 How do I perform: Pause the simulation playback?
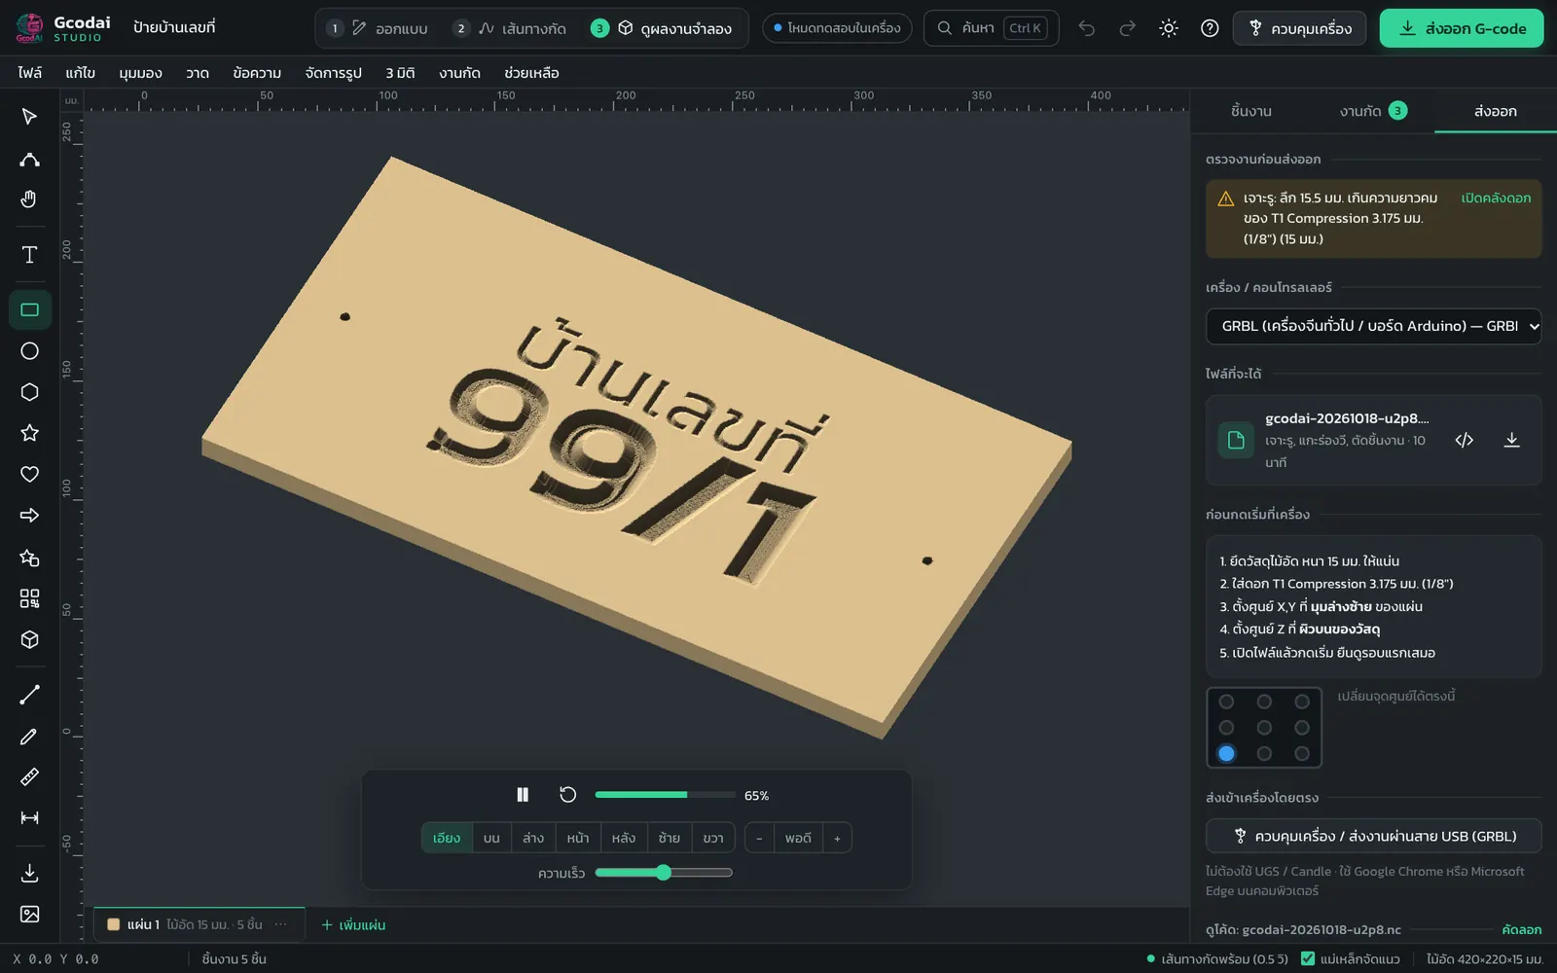[523, 795]
